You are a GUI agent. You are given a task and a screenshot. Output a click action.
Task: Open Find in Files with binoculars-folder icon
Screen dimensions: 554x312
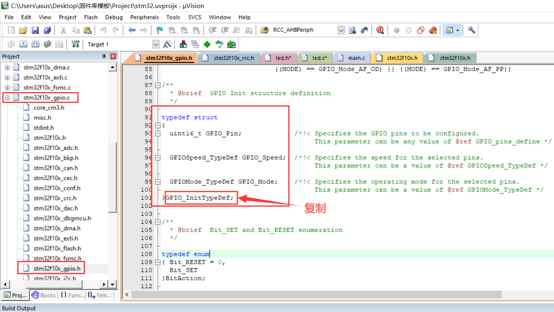coord(265,30)
